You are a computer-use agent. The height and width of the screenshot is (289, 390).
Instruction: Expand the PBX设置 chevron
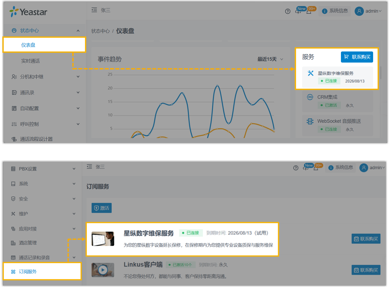point(74,169)
